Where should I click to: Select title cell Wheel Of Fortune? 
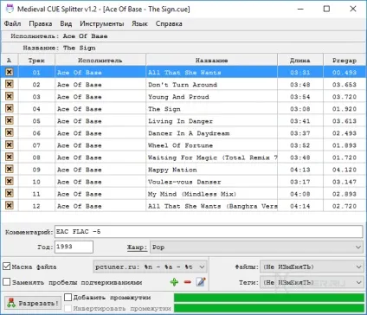212,145
